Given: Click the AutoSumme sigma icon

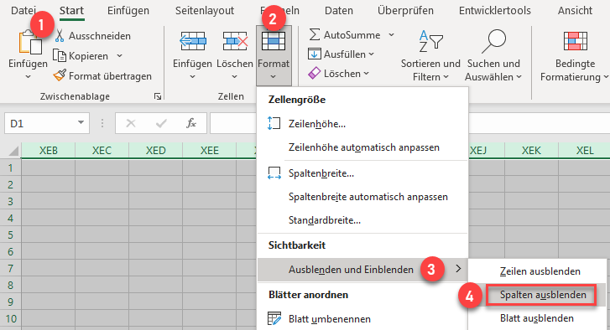Looking at the screenshot, I should click(x=315, y=34).
